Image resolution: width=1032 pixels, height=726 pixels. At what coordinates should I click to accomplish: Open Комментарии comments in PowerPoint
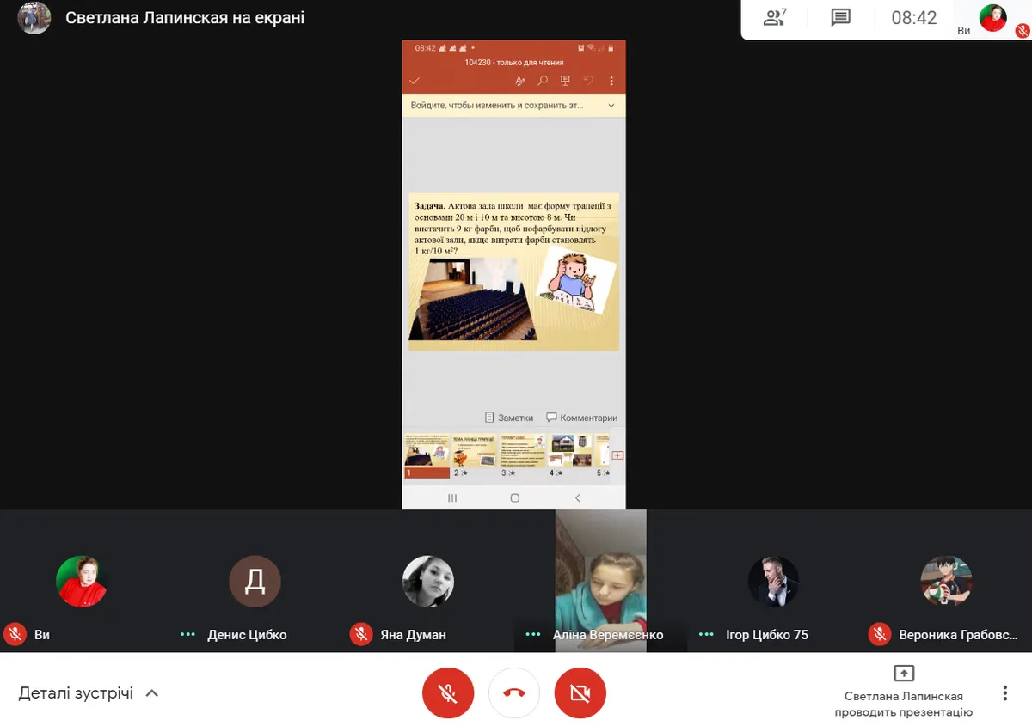tap(582, 418)
